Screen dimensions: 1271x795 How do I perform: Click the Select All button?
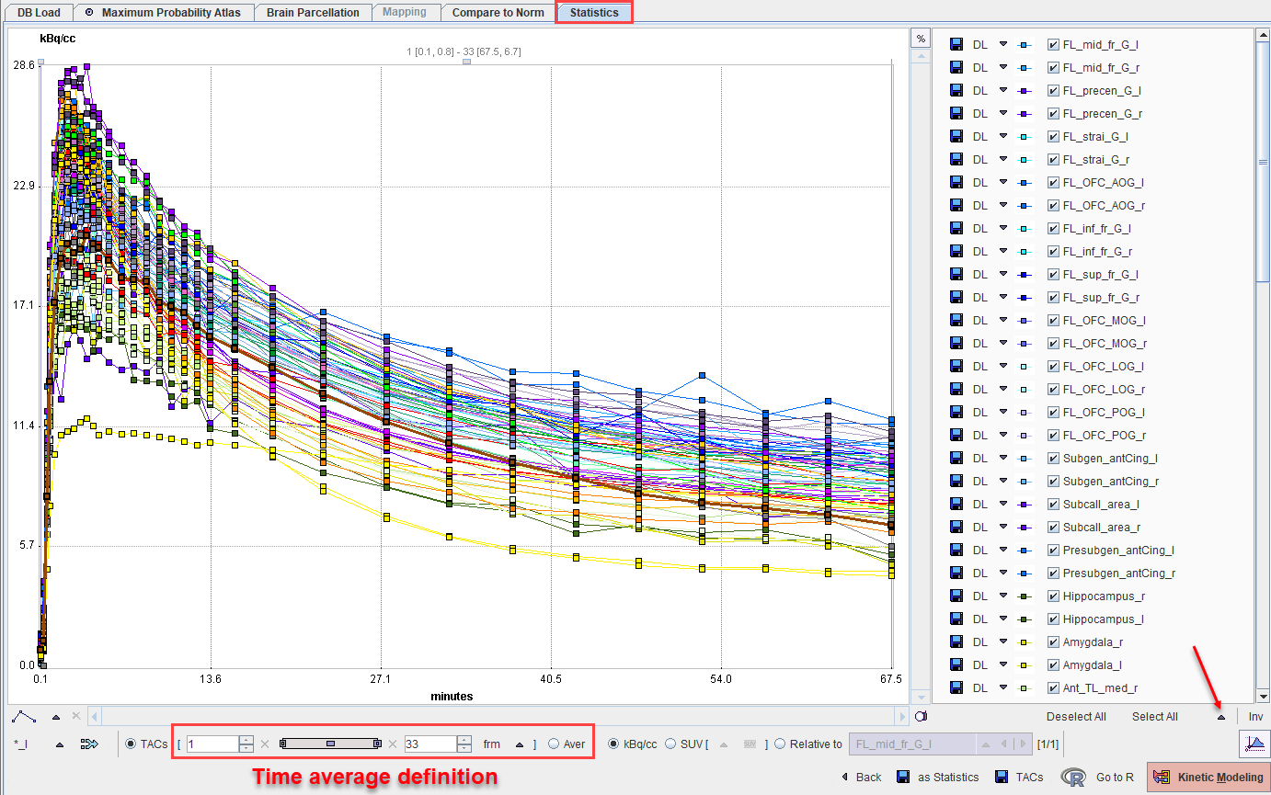[x=1154, y=717]
